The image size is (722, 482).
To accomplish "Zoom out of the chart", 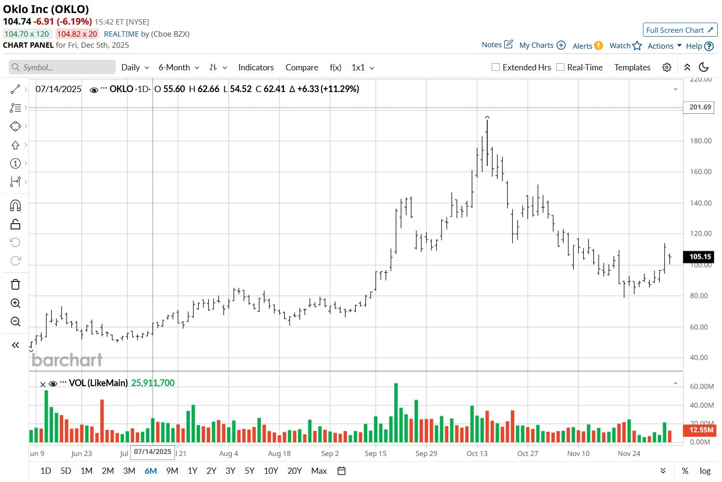I will (x=15, y=321).
